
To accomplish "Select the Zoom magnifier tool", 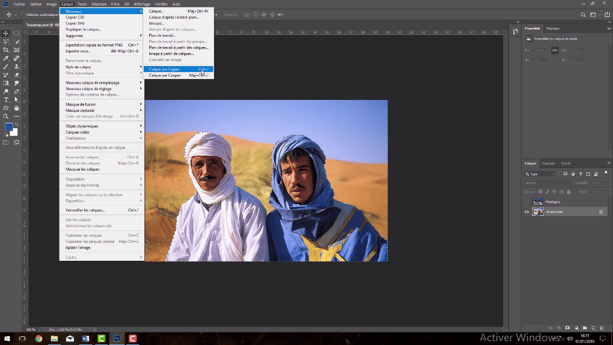I will click(x=6, y=116).
